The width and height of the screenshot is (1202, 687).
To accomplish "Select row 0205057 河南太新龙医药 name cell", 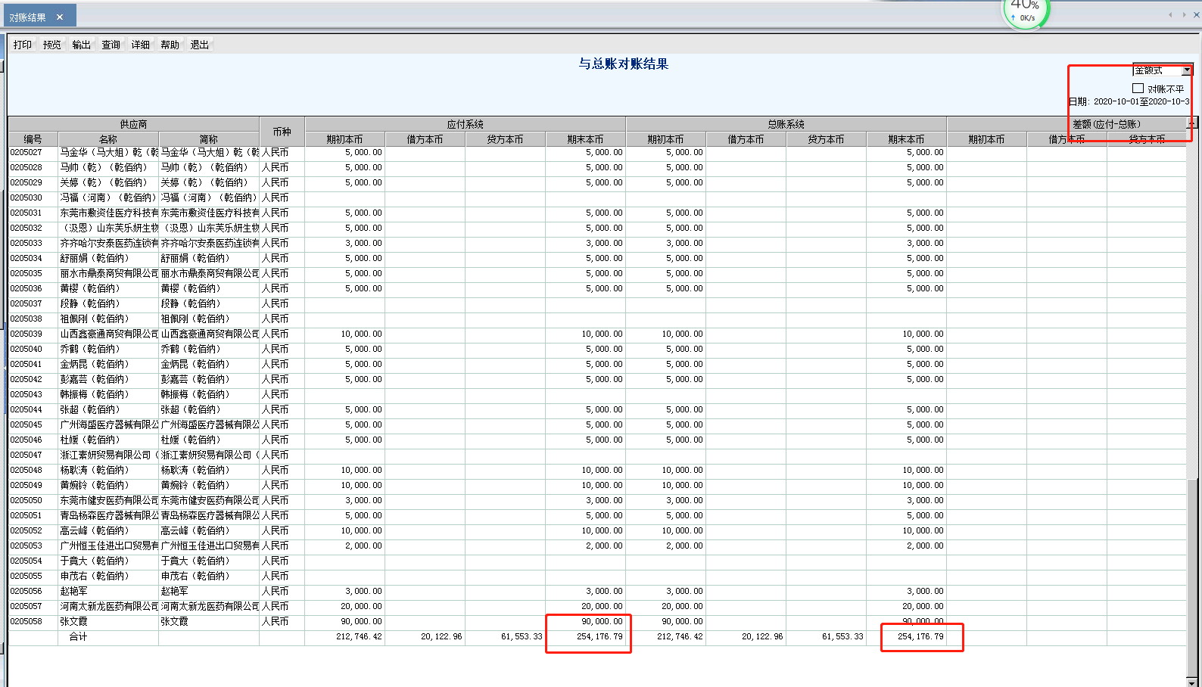I will (108, 606).
